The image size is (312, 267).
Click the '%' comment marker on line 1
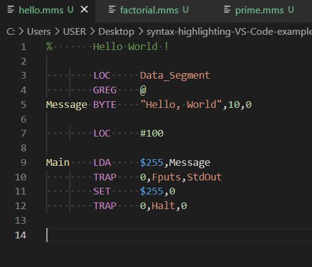pos(49,46)
